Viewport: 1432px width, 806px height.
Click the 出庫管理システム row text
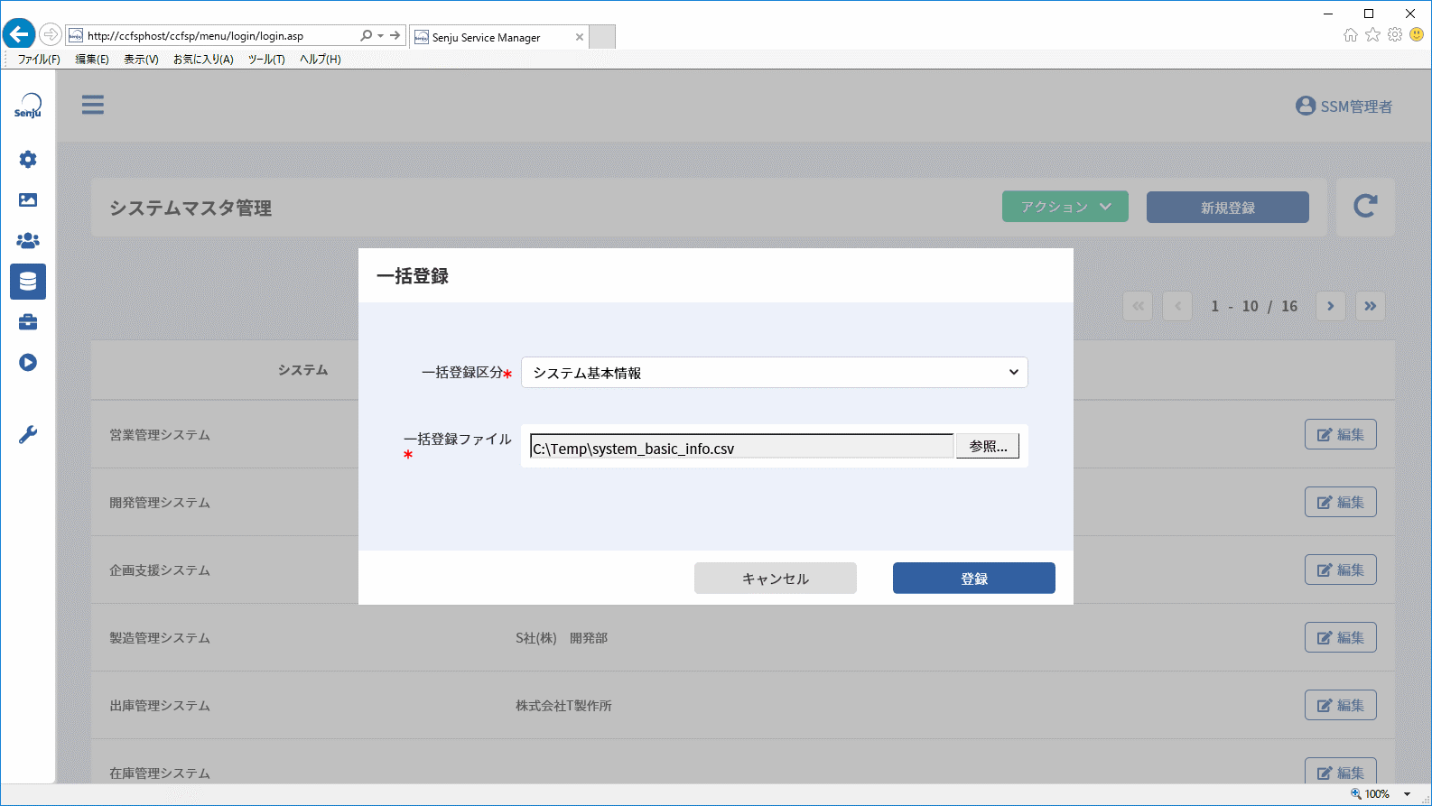(x=160, y=706)
